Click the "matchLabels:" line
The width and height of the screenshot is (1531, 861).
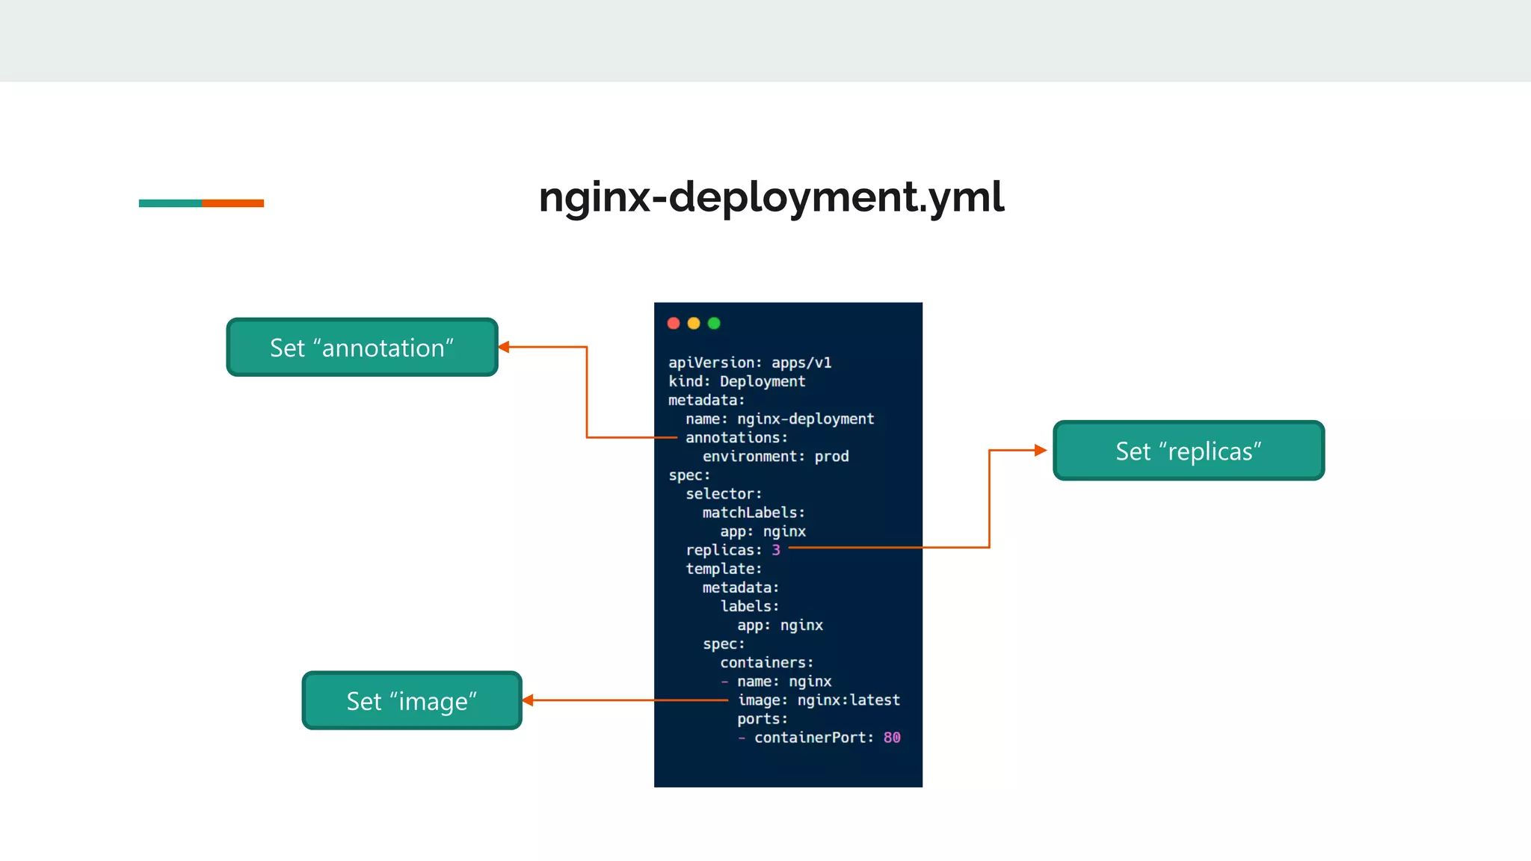[754, 513]
